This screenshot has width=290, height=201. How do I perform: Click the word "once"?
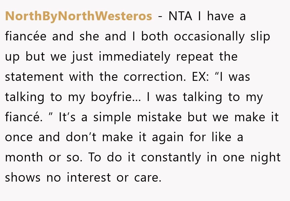(19, 138)
